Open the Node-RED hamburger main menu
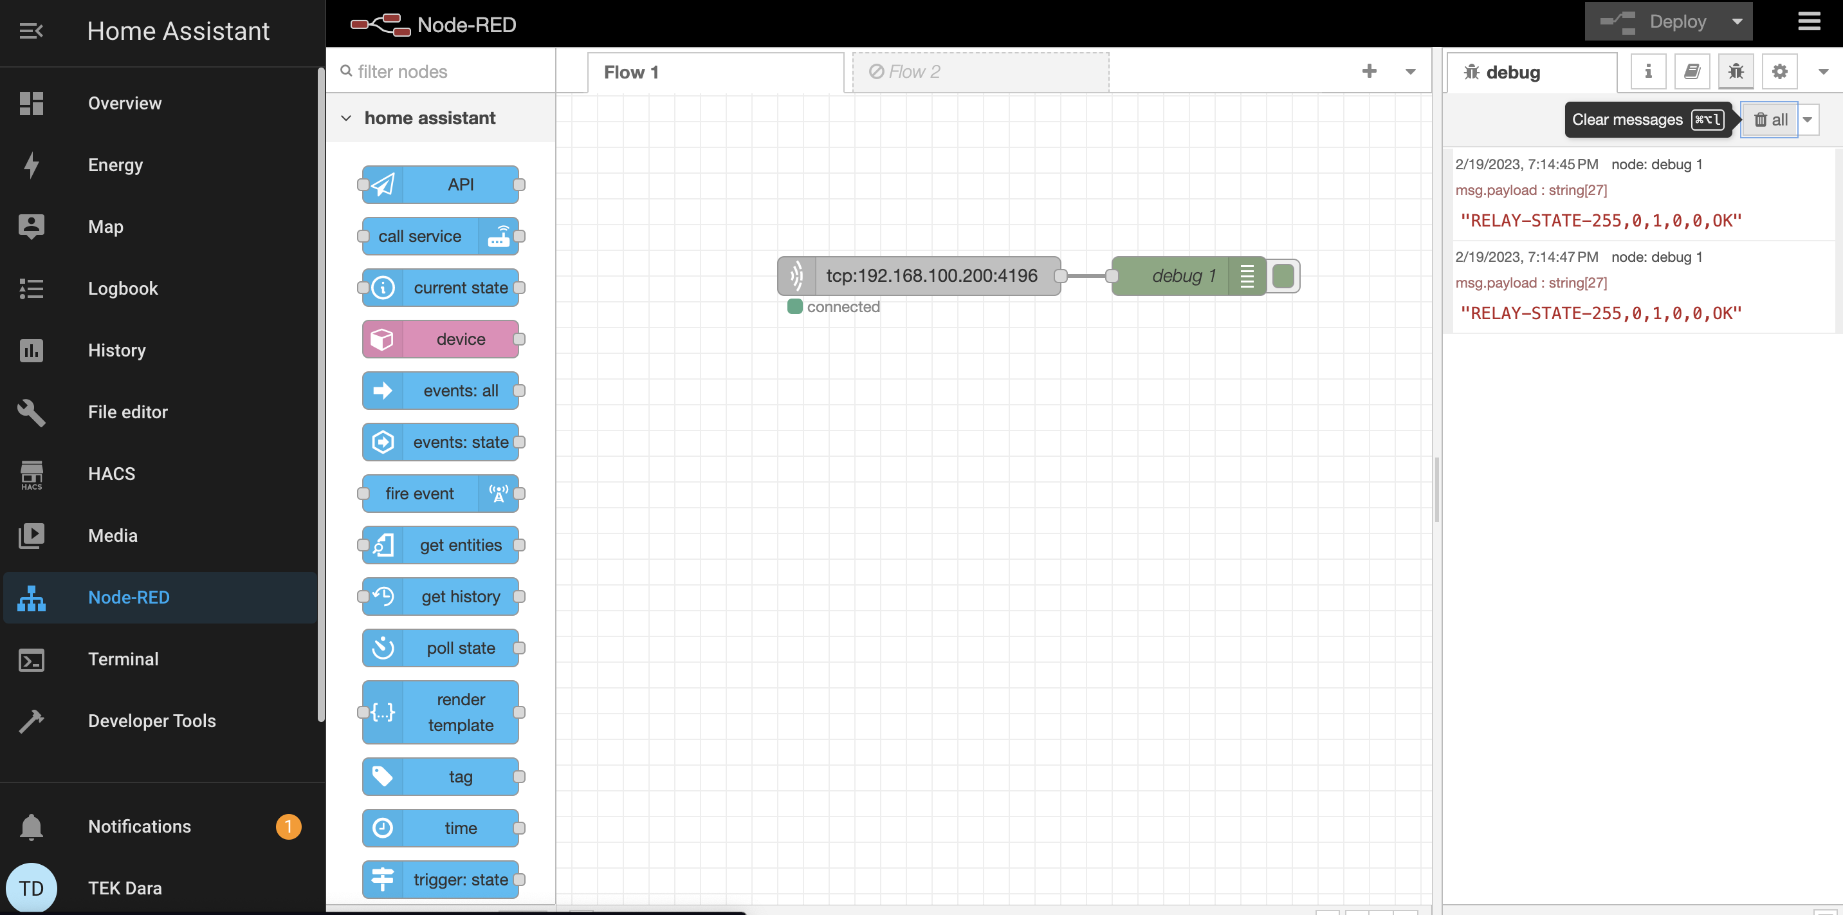Viewport: 1843px width, 915px height. point(1809,22)
